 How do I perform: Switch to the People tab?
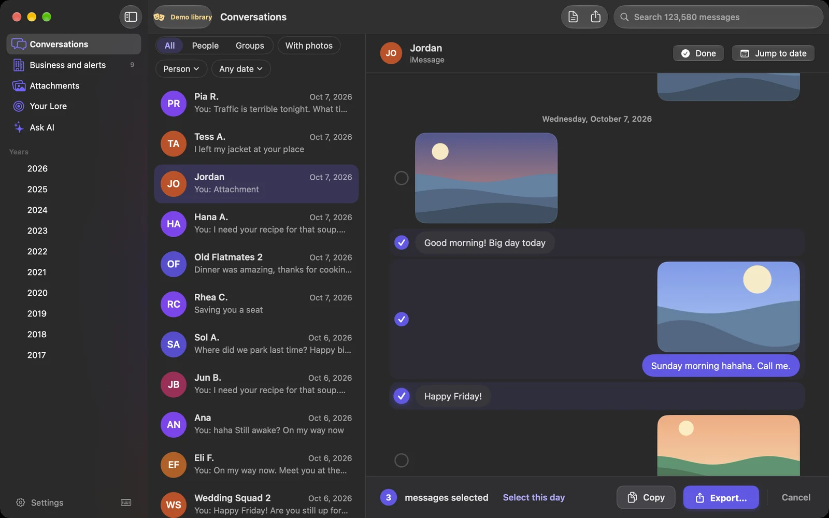[205, 46]
